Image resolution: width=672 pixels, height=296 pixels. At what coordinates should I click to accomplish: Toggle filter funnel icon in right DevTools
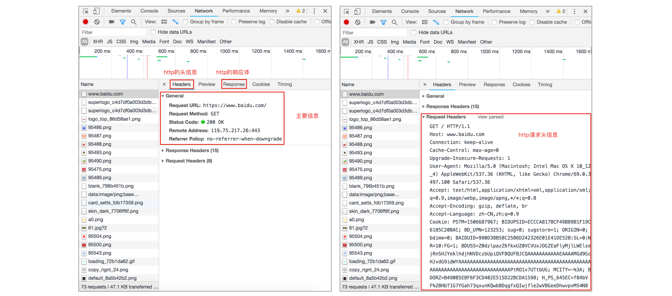pos(383,22)
